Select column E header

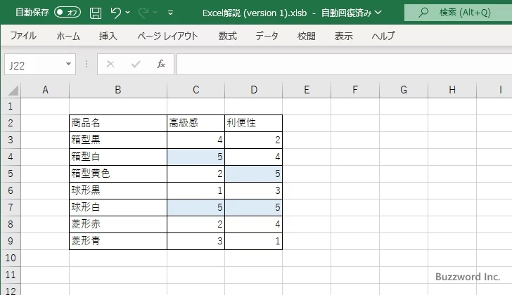pos(307,90)
